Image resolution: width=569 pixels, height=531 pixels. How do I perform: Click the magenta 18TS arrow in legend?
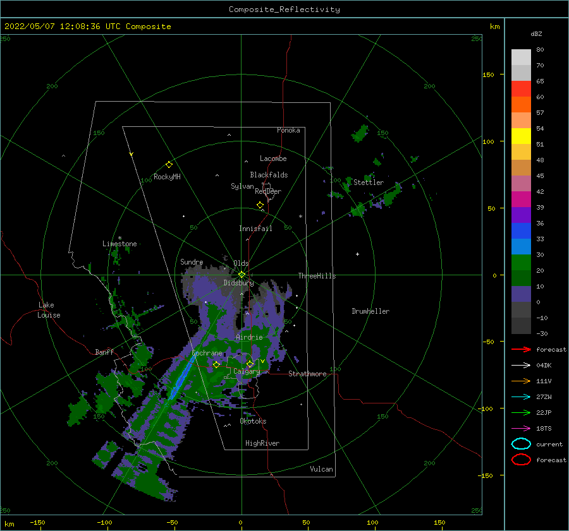pyautogui.click(x=521, y=429)
